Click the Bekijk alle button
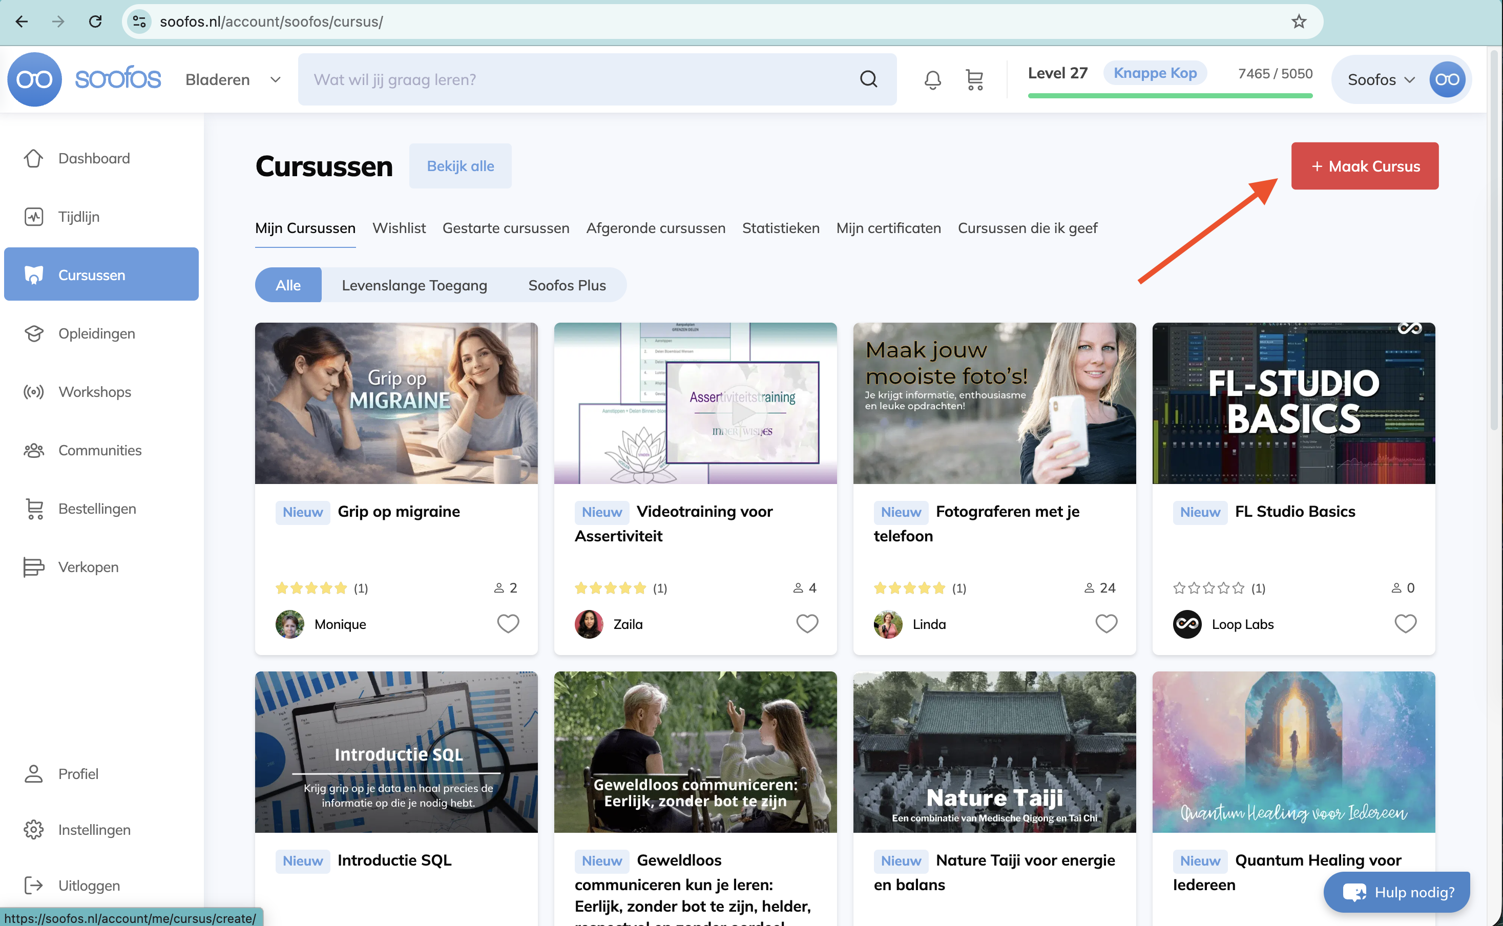Image resolution: width=1503 pixels, height=926 pixels. (x=460, y=166)
